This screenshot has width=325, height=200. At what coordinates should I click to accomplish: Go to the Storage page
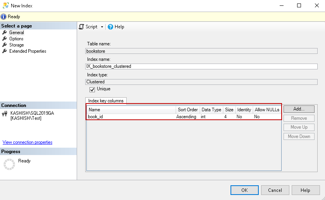click(17, 45)
